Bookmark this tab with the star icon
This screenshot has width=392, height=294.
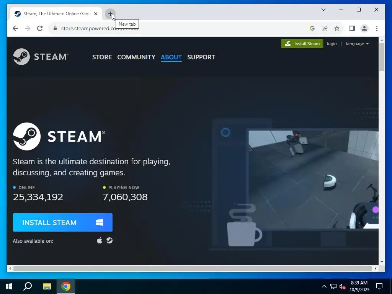coord(337,28)
